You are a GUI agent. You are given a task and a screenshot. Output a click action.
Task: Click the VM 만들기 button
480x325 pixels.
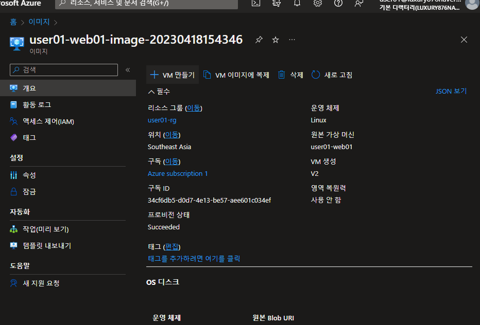point(173,75)
